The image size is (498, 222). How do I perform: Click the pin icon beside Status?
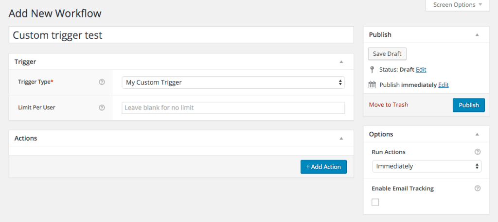coord(372,69)
